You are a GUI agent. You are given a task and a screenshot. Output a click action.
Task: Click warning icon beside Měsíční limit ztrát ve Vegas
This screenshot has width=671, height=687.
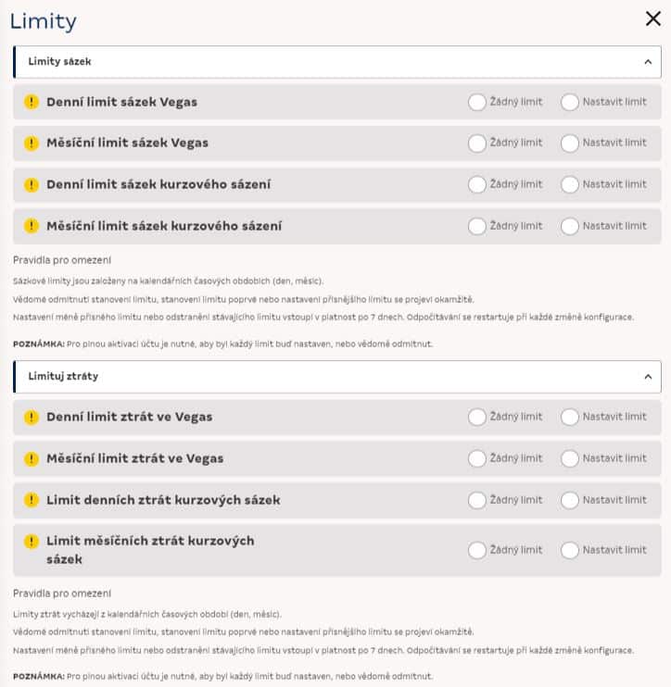click(32, 458)
